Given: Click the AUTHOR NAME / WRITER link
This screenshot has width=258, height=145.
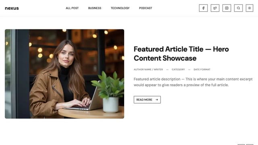Looking at the screenshot, I should coord(148,70).
